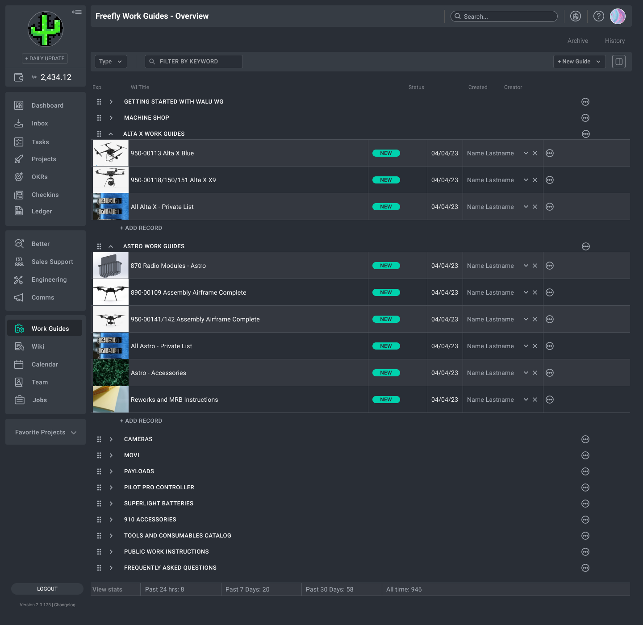Click the cactus workspace logo
The image size is (643, 625).
(x=46, y=29)
